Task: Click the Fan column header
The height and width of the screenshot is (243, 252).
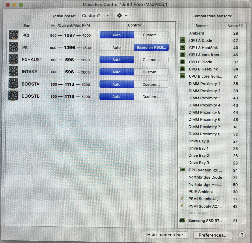Action: [x=27, y=25]
